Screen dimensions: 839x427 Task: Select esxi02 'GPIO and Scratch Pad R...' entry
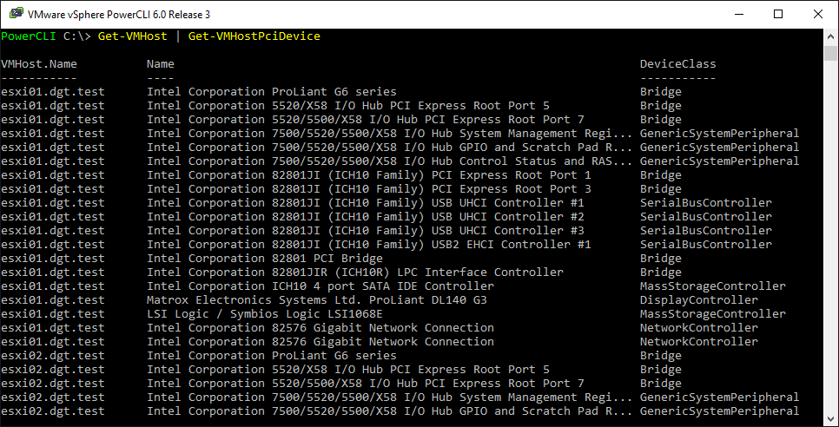coord(389,411)
